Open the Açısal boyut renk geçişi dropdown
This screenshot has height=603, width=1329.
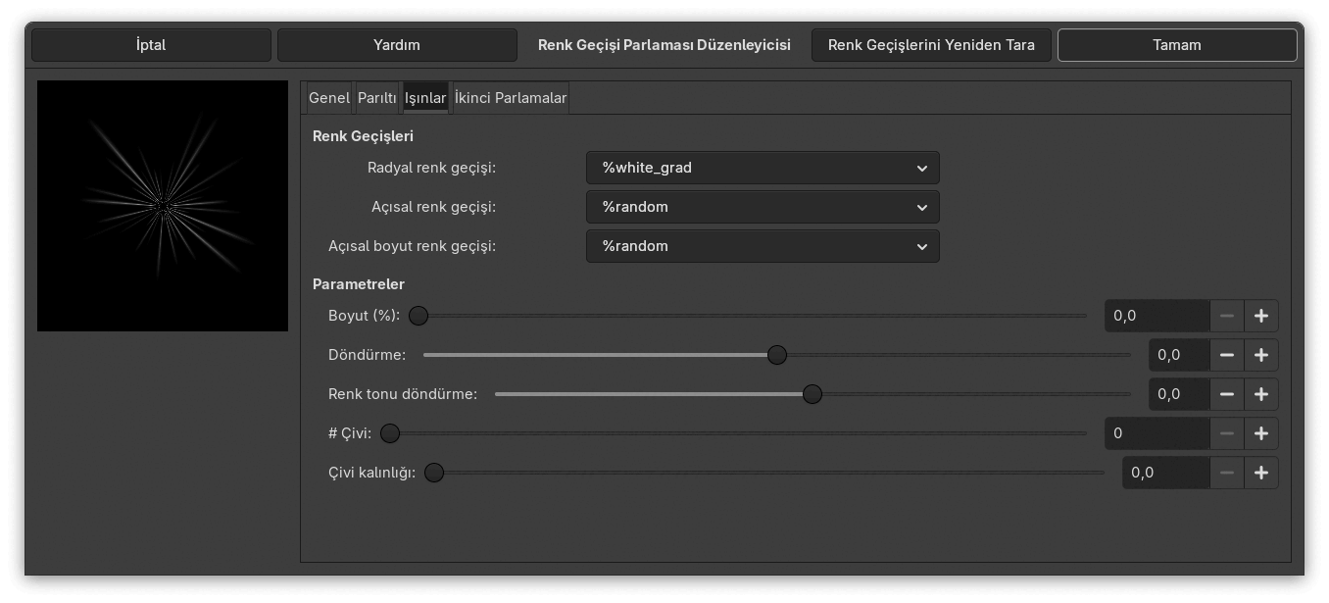(x=763, y=246)
